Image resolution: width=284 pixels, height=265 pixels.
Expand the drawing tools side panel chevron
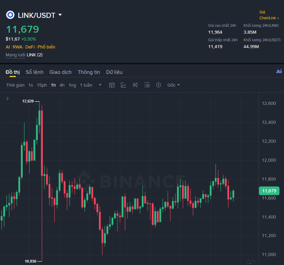[8, 99]
